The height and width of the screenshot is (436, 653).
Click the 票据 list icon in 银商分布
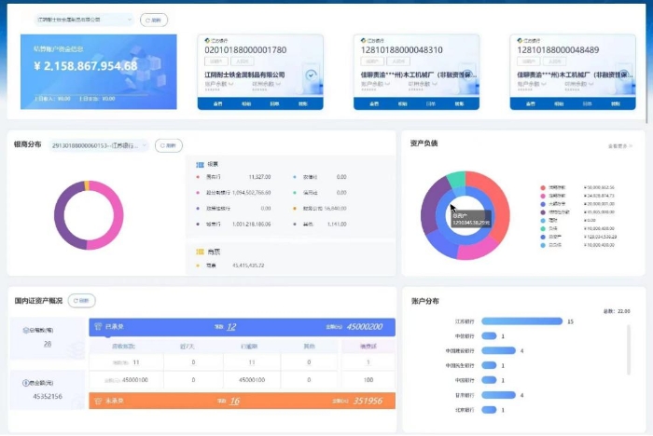point(200,164)
